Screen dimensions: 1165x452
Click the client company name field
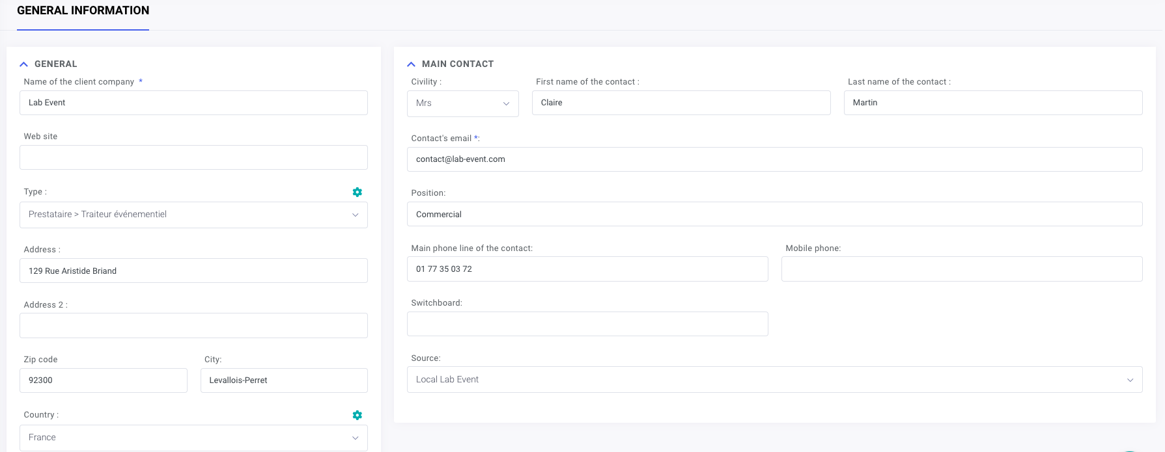pos(193,103)
